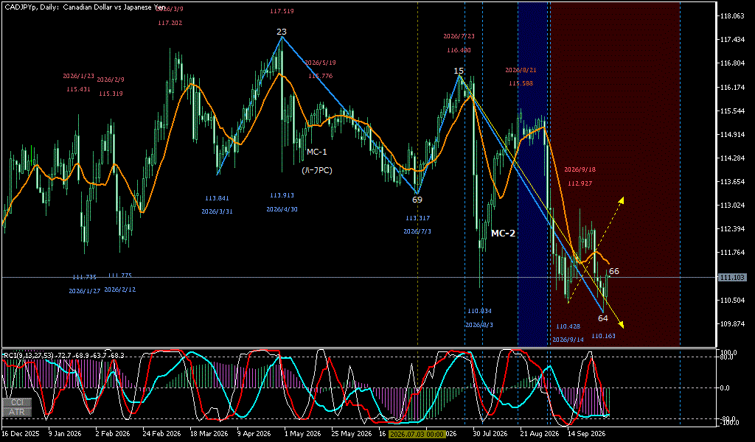Select the 2026/7/3 date annotation
755x442 pixels.
coord(417,232)
